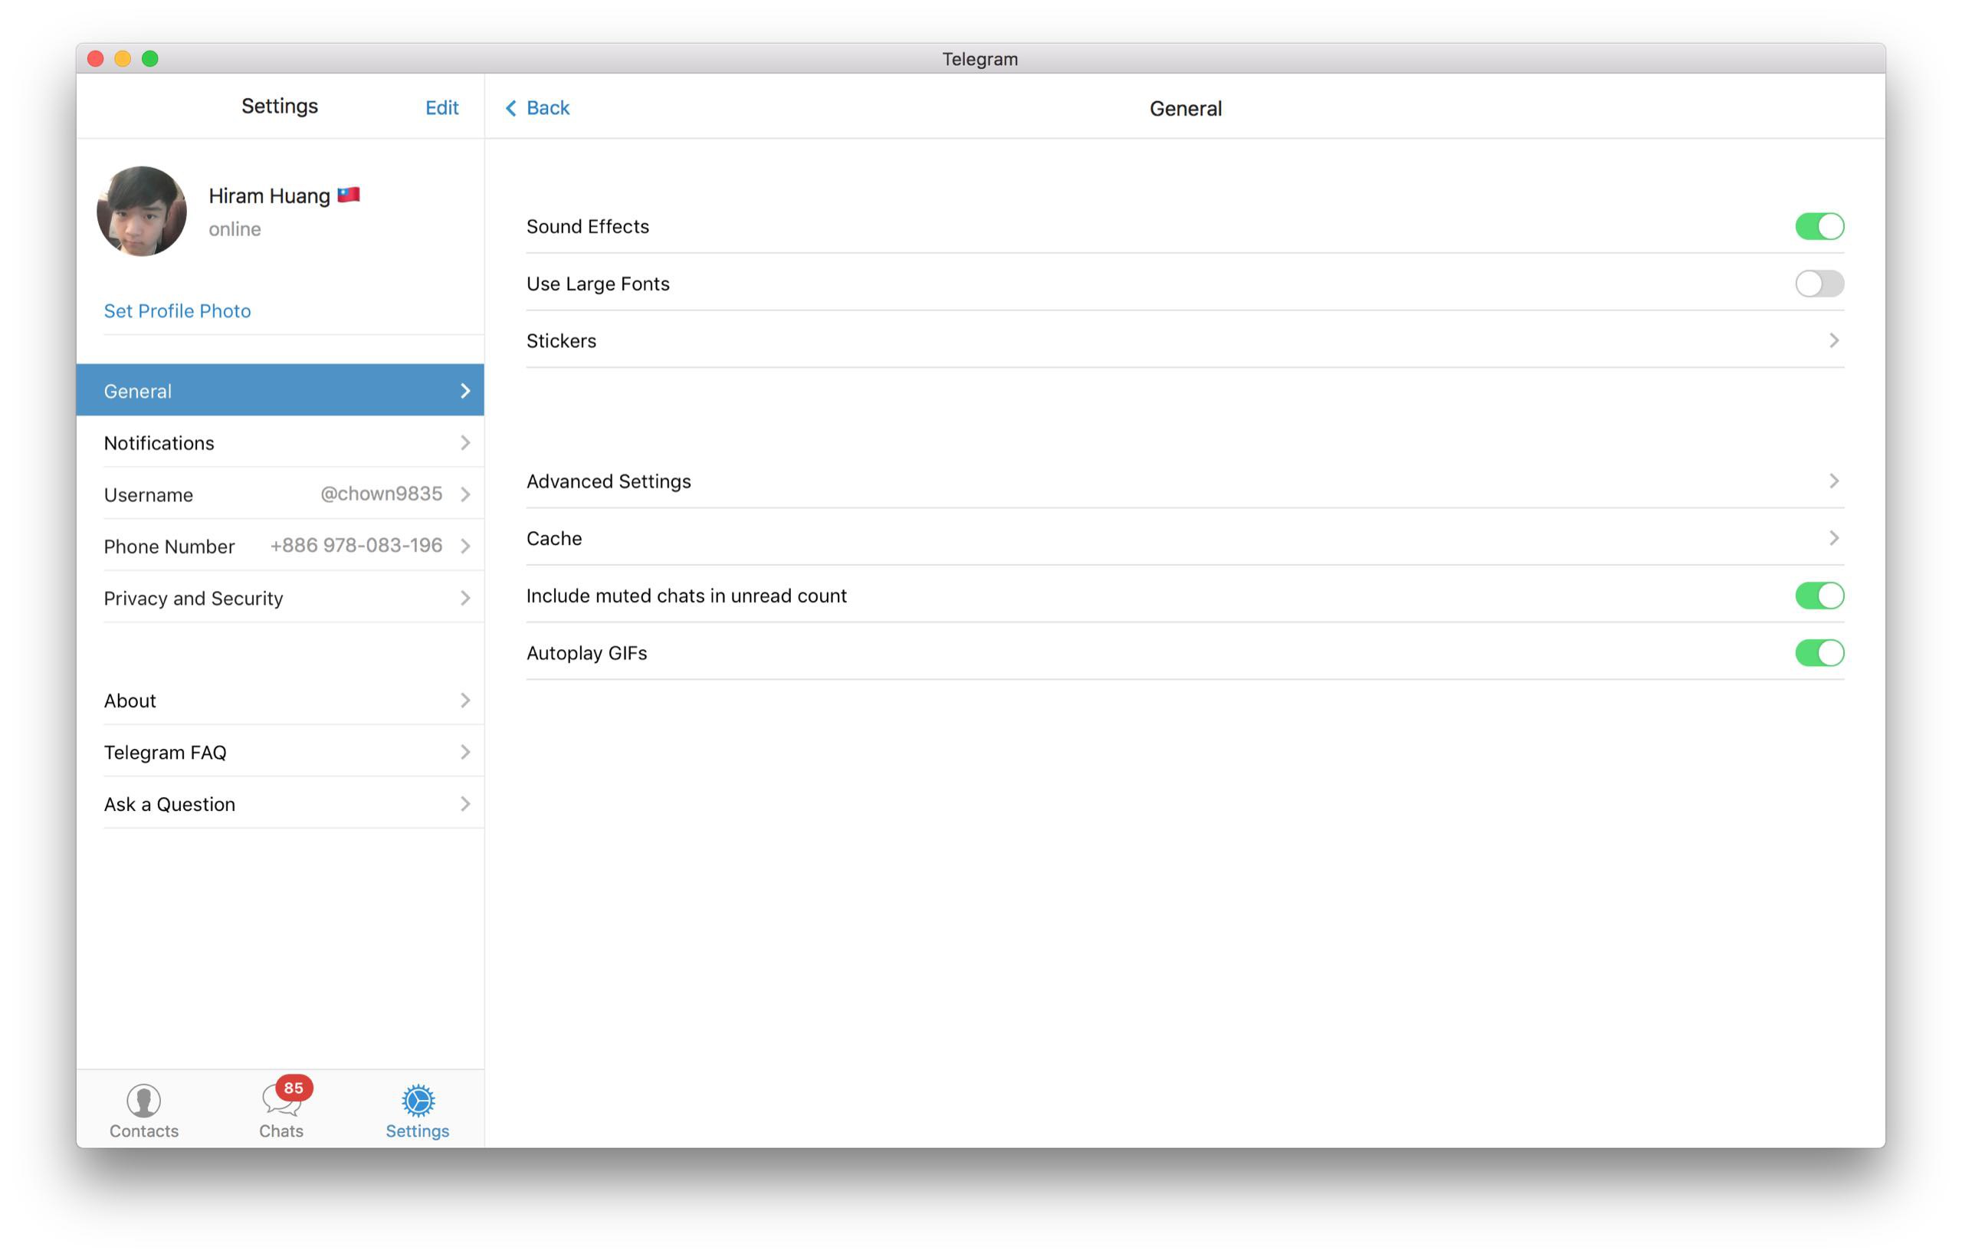Click the +886 978-083-196 phone value
This screenshot has height=1257, width=1962.
[x=356, y=545]
